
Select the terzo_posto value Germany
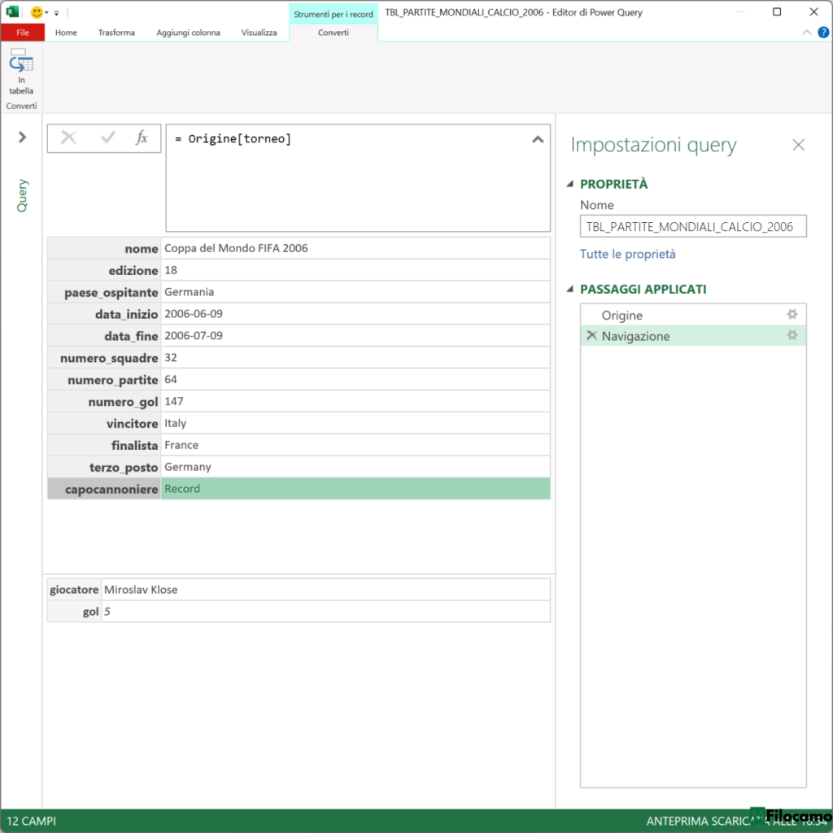click(188, 467)
